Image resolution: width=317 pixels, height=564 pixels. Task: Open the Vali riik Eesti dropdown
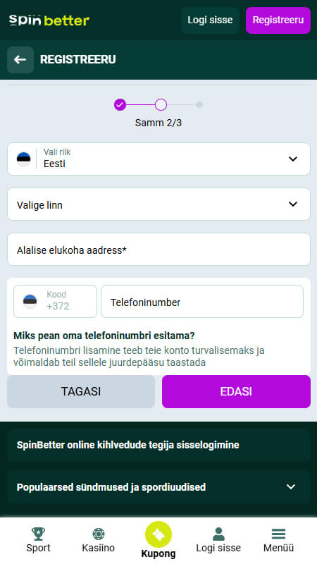(159, 159)
